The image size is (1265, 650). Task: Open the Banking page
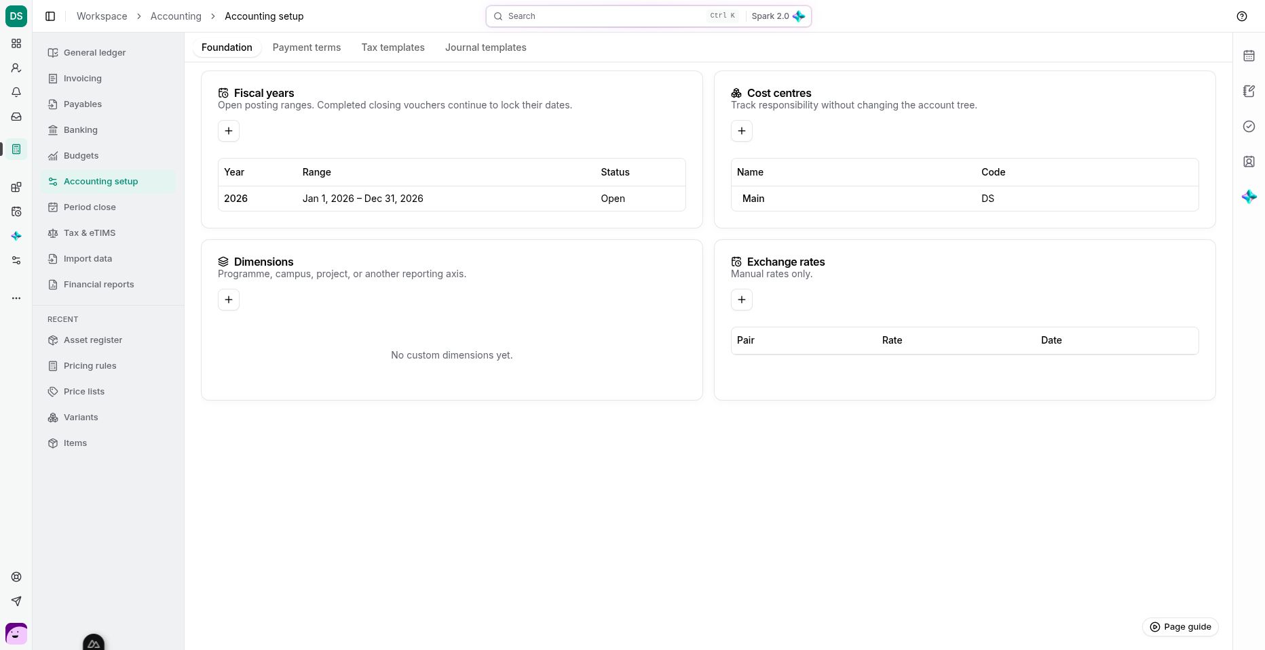[x=108, y=130]
